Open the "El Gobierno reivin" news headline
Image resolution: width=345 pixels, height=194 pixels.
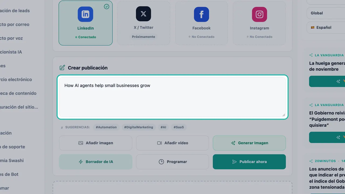pyautogui.click(x=327, y=119)
